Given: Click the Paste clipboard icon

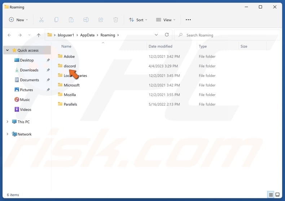Looking at the screenshot, I should pyautogui.click(x=71, y=20).
